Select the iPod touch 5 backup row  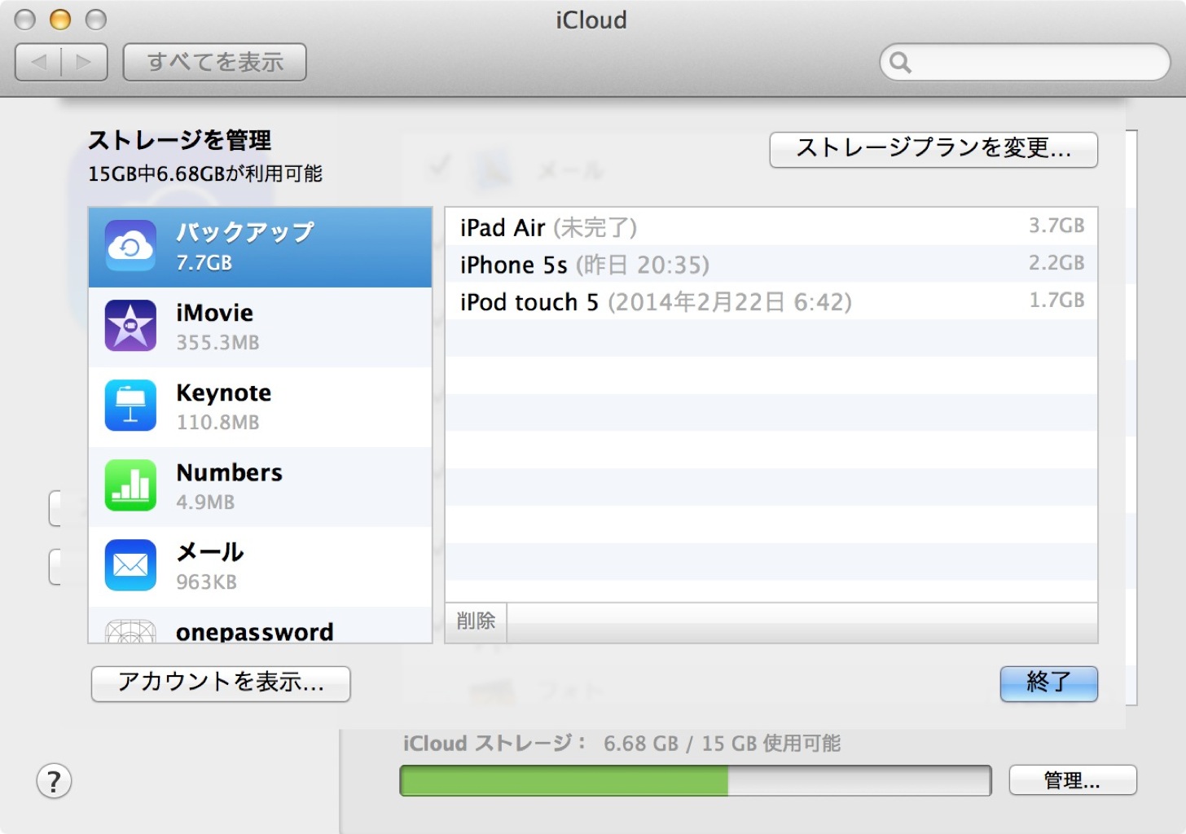coord(771,301)
